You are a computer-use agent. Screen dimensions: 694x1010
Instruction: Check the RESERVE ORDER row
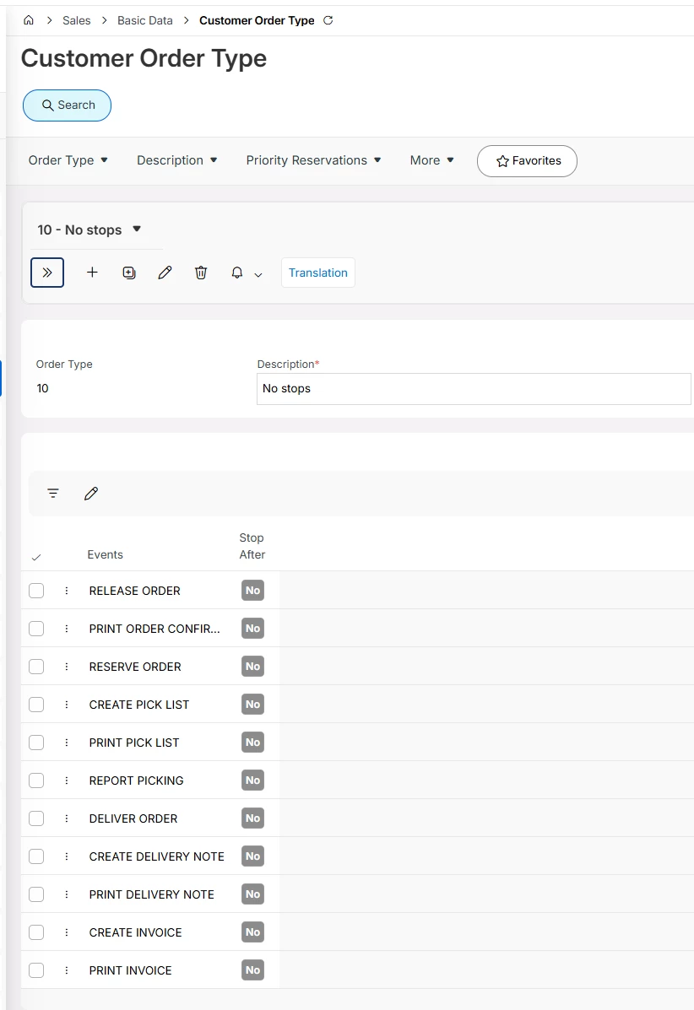coord(37,667)
